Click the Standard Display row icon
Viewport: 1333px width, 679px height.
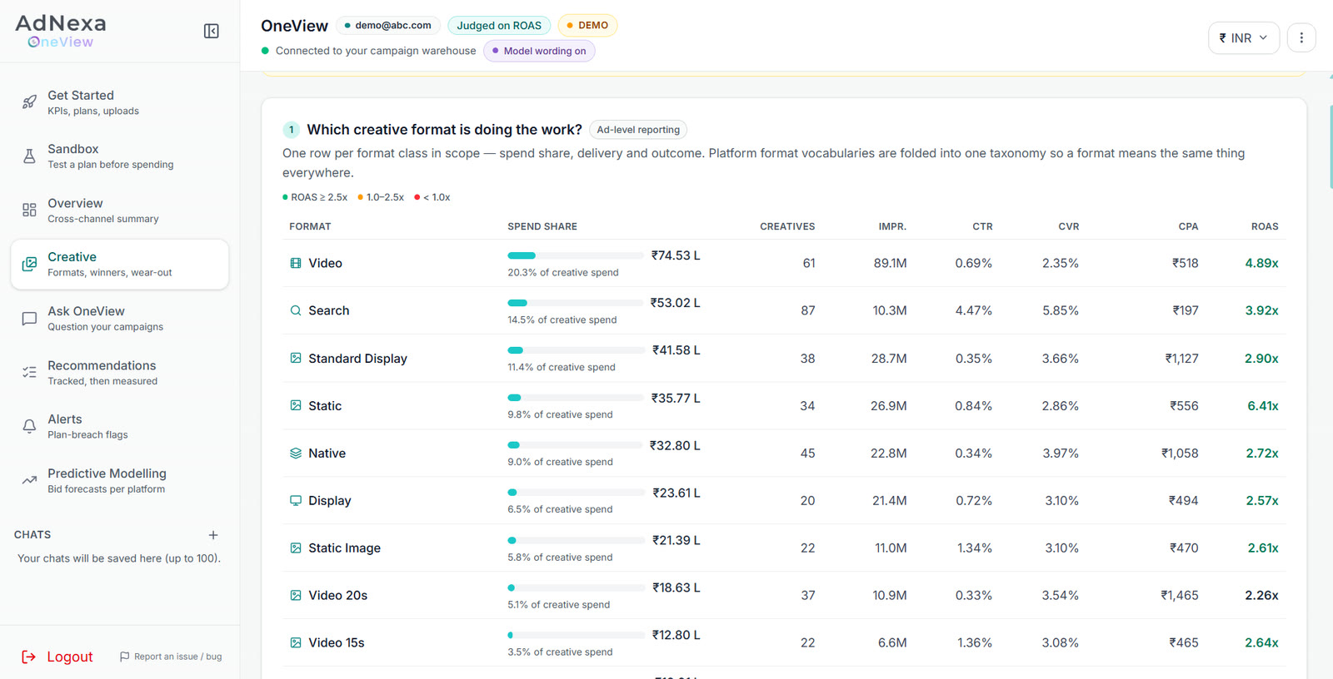click(x=296, y=358)
